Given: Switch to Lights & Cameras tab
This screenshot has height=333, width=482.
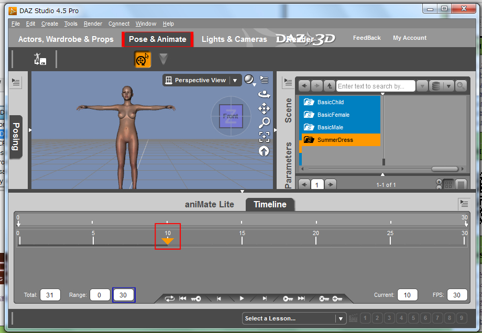Looking at the screenshot, I should pyautogui.click(x=234, y=39).
